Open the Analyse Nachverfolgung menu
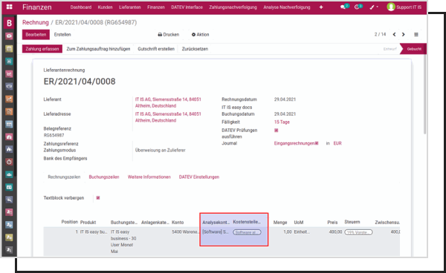The height and width of the screenshot is (273, 446). [x=287, y=7]
